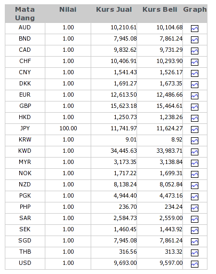Screen dimensions: 216x274
Task: Show the THB rate graph icon
Action: point(195,253)
